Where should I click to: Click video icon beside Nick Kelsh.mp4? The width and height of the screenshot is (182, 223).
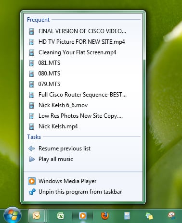click(32, 126)
